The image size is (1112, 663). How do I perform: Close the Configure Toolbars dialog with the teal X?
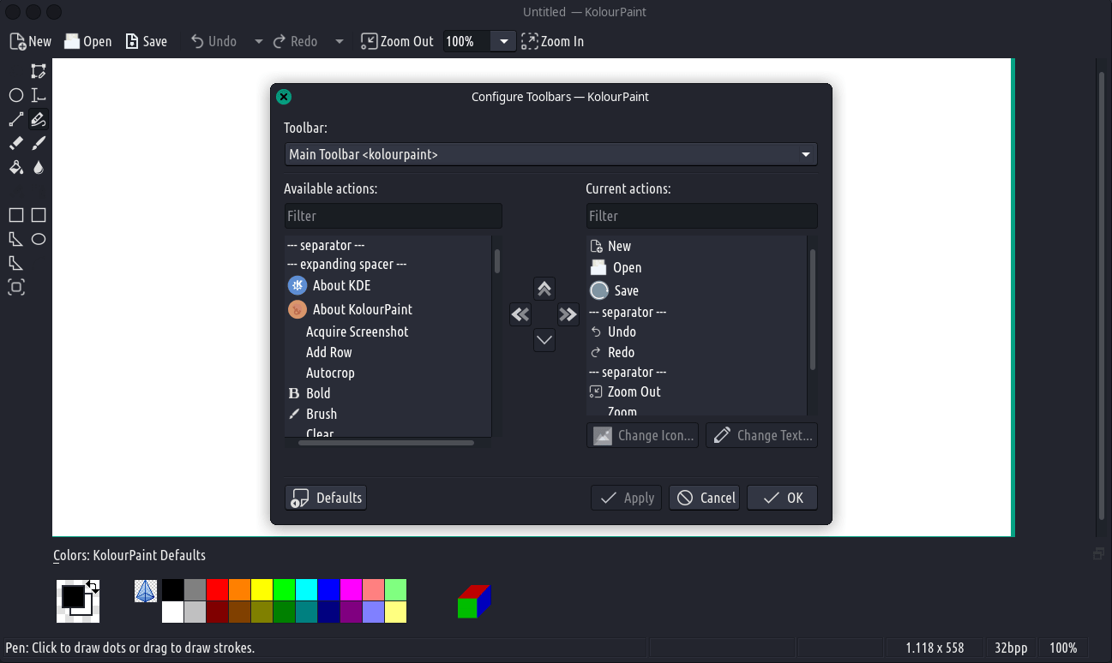[284, 97]
